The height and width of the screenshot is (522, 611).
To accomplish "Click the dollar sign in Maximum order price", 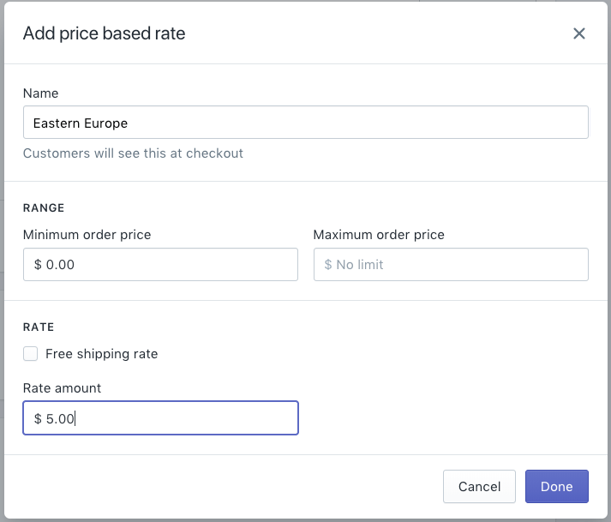I will click(328, 265).
